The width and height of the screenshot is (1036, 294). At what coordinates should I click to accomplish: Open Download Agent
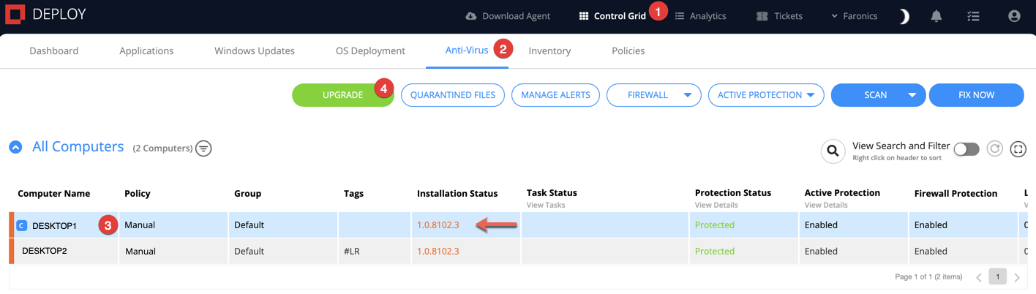click(x=508, y=16)
